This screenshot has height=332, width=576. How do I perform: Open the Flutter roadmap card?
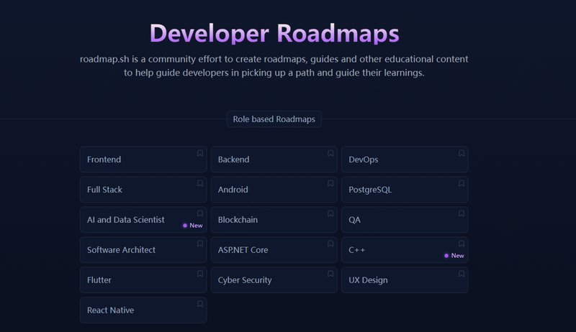(137, 280)
